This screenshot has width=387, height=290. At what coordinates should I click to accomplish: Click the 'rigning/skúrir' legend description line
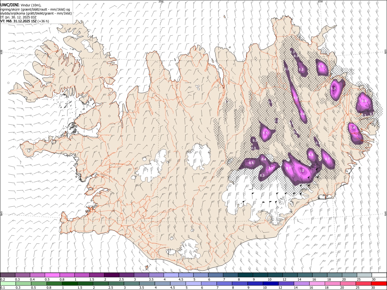pyautogui.click(x=35, y=9)
